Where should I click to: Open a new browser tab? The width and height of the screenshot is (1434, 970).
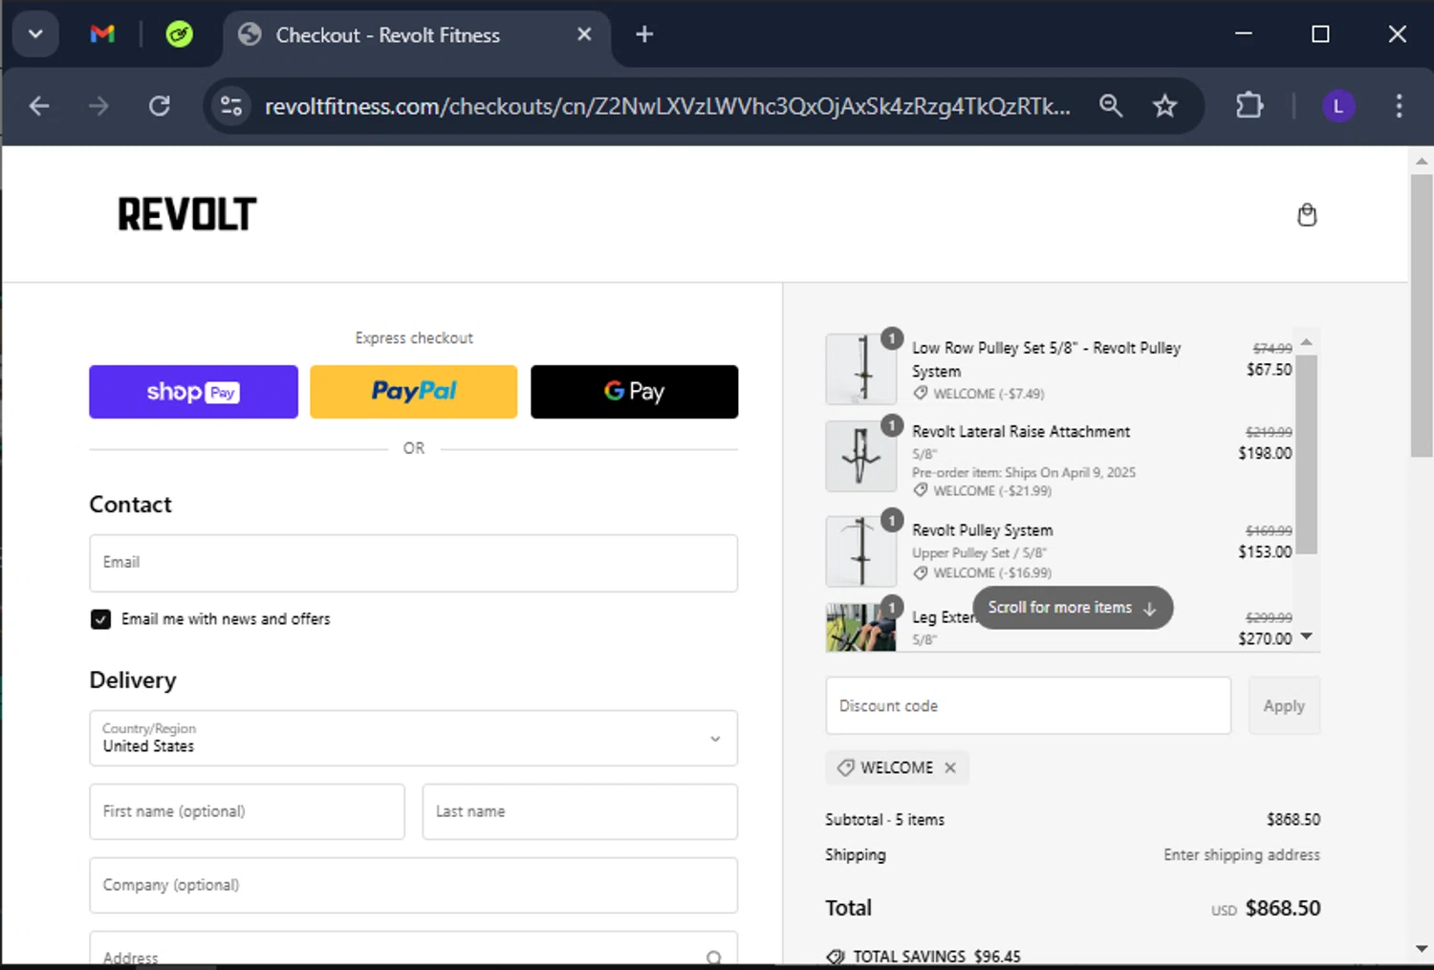644,34
